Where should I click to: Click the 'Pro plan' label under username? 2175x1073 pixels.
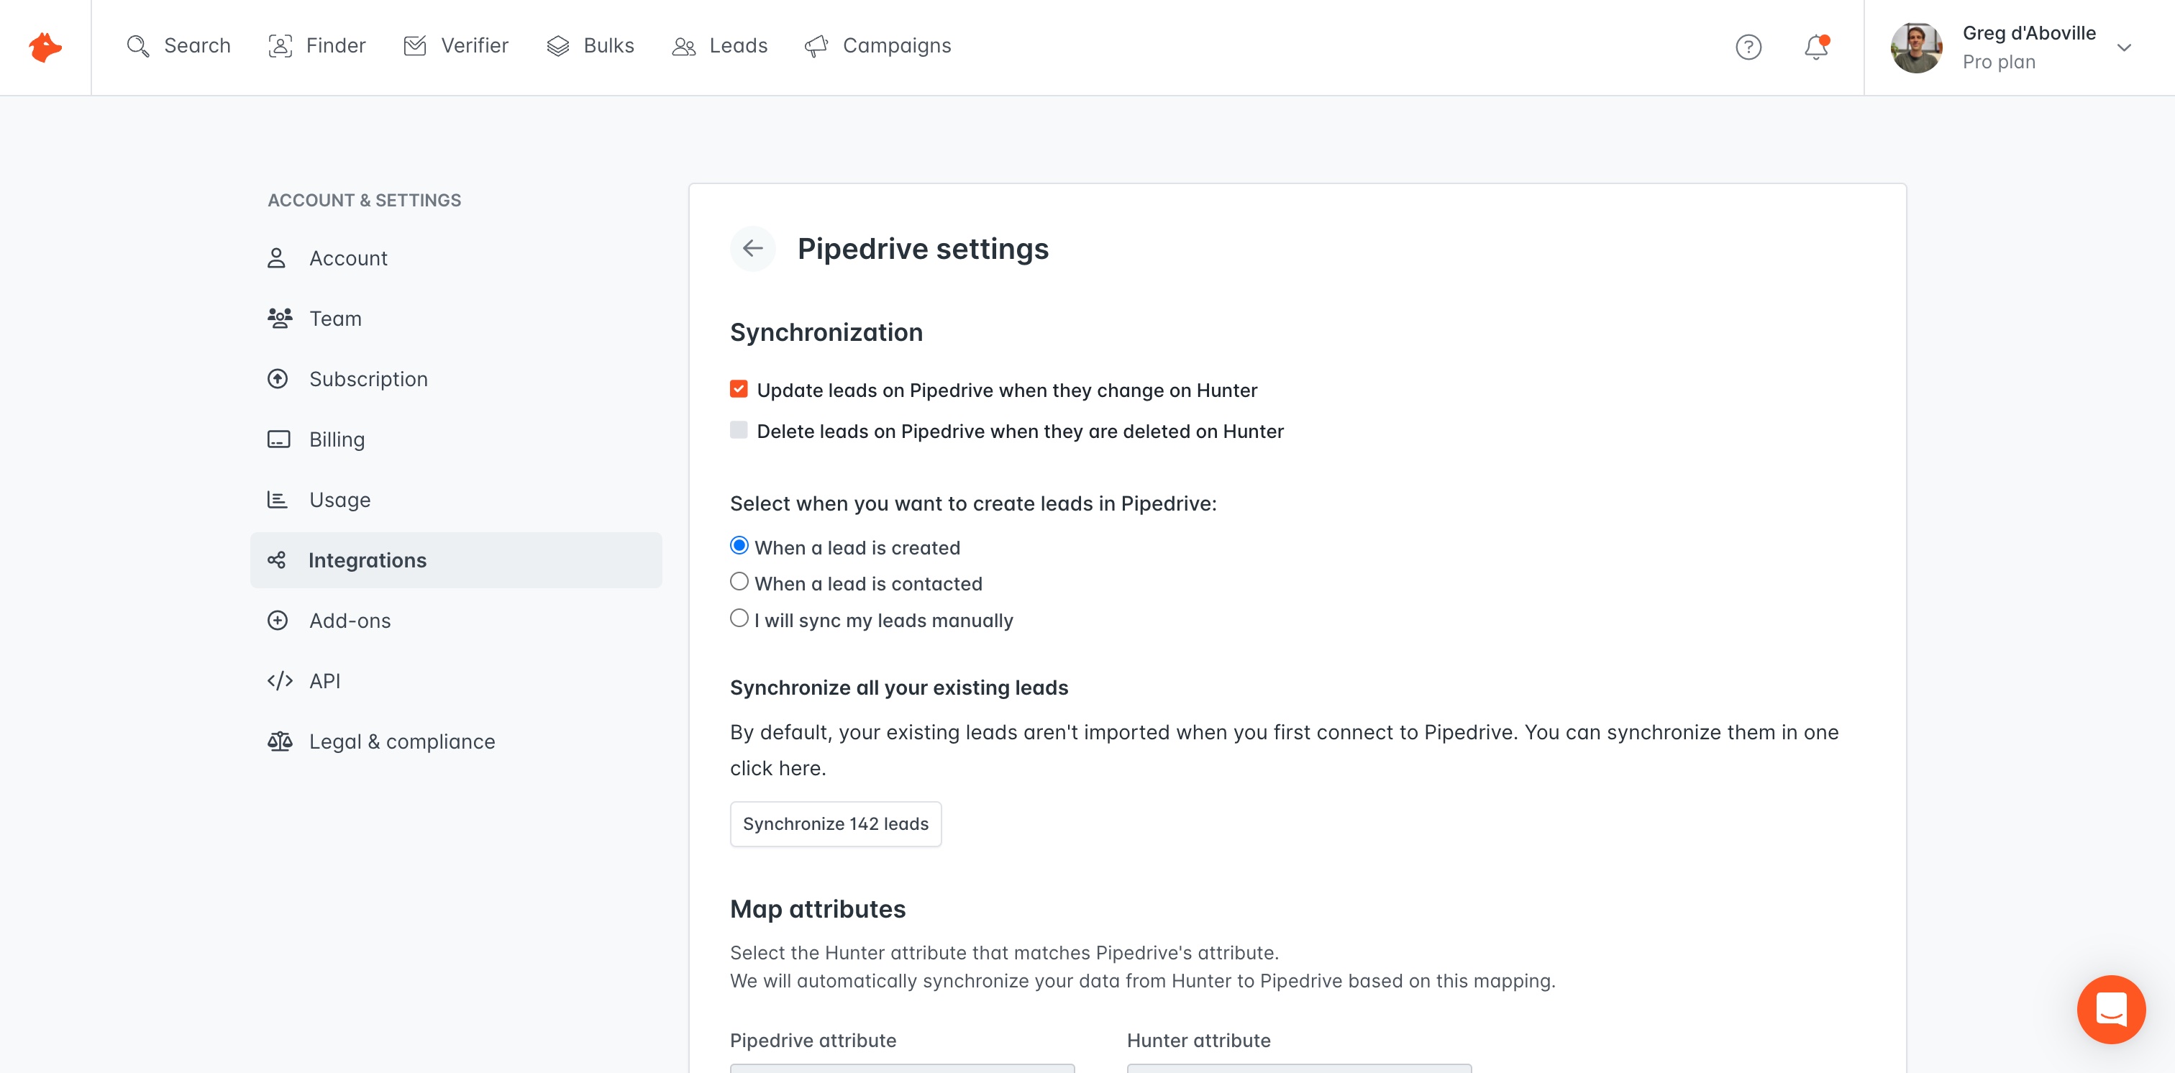[x=1999, y=62]
